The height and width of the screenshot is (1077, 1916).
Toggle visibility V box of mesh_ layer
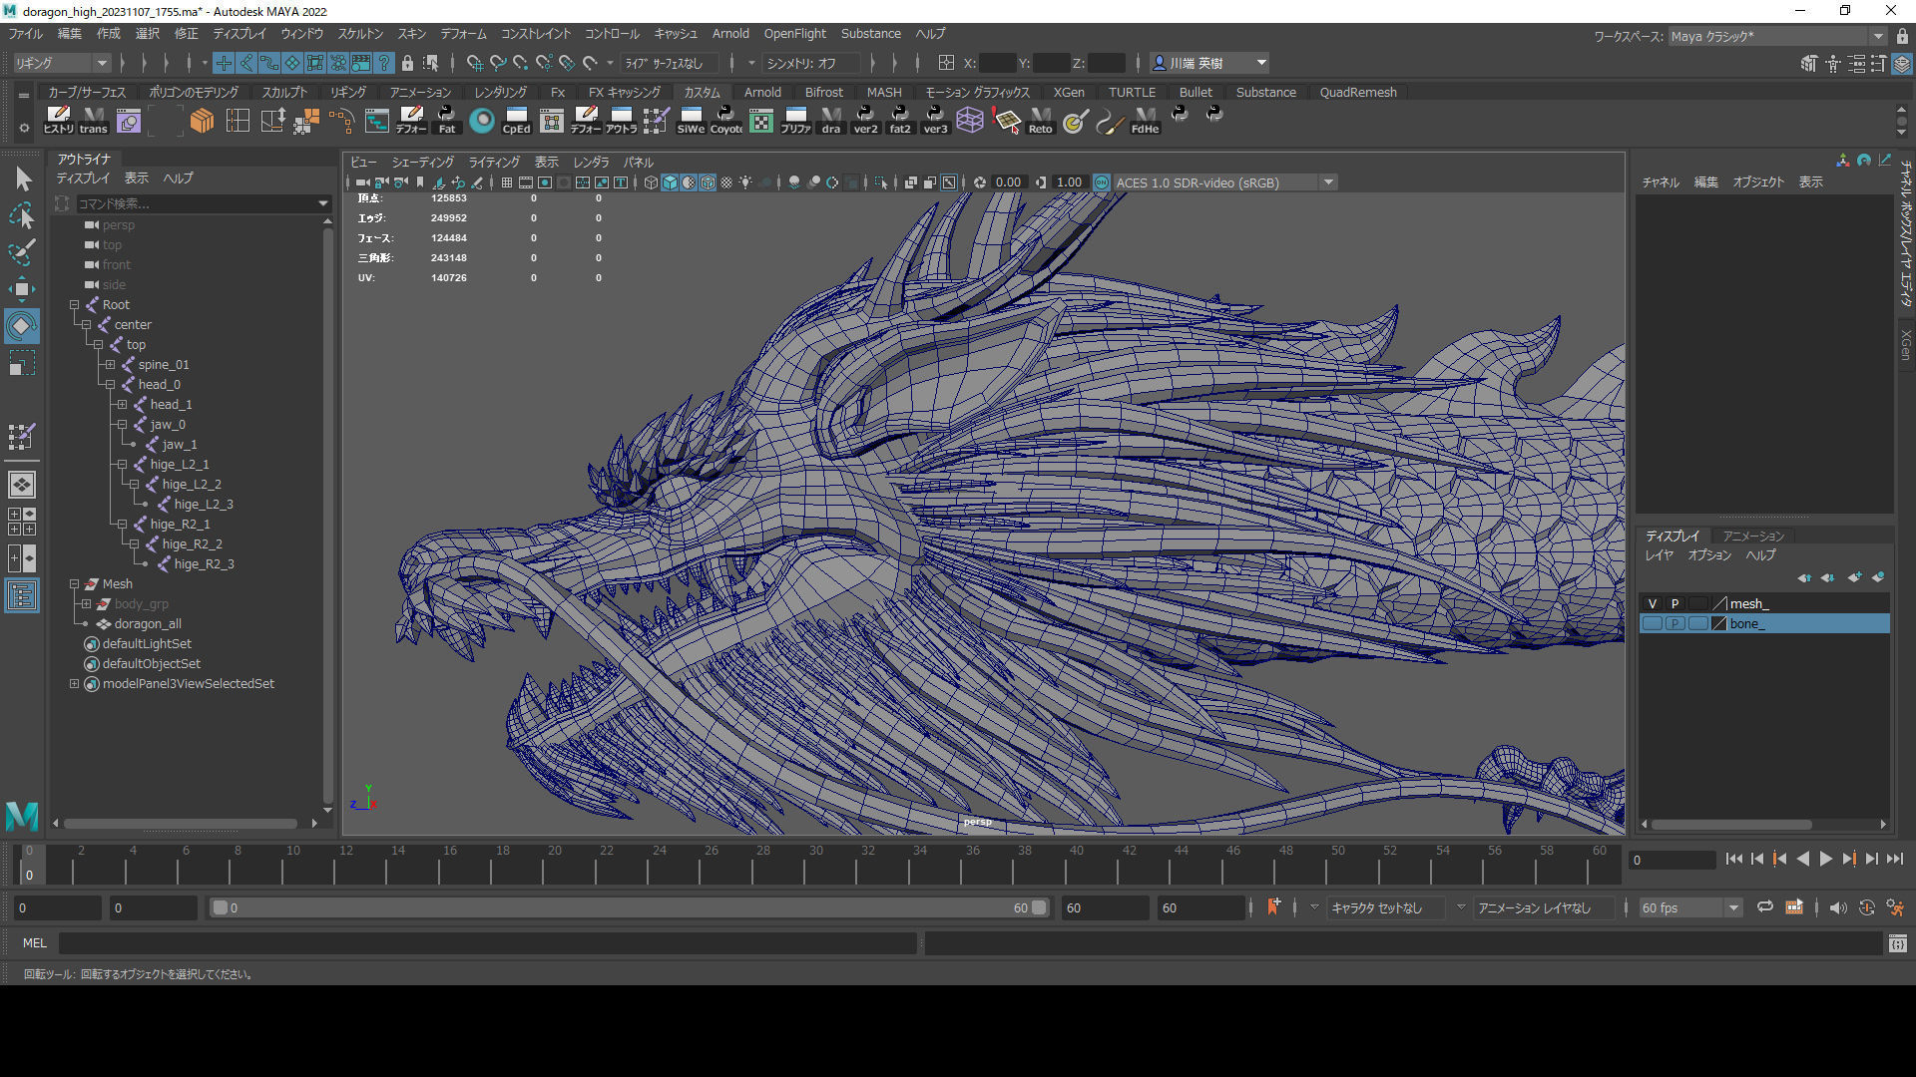coord(1653,603)
